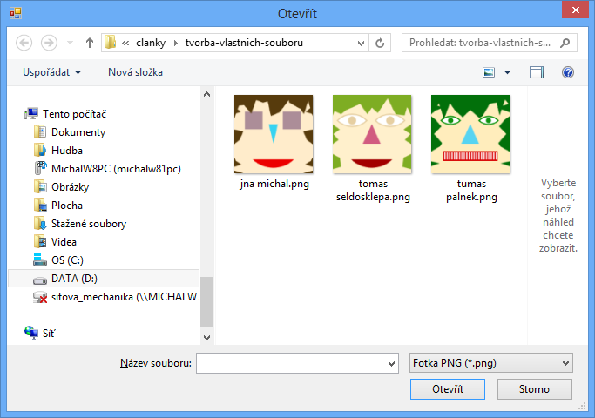This screenshot has height=418, width=595.
Task: Open the Obrázky folder
Action: click(71, 187)
